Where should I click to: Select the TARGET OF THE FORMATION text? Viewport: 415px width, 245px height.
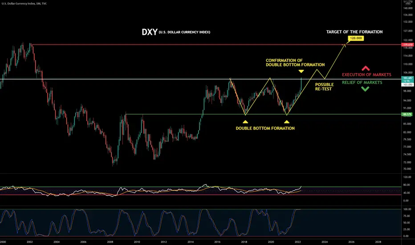354,32
